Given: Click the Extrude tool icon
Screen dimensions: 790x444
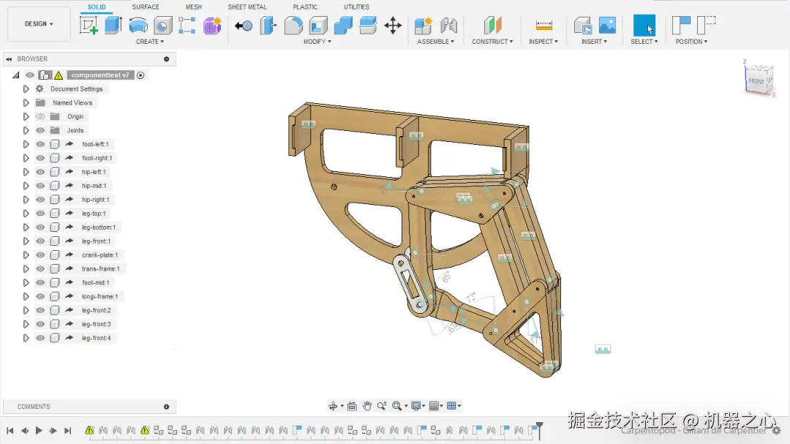Looking at the screenshot, I should [x=113, y=26].
